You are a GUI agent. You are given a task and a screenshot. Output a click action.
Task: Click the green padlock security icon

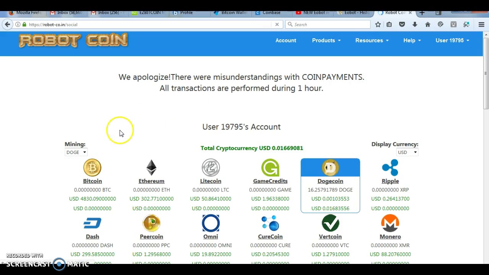24,24
